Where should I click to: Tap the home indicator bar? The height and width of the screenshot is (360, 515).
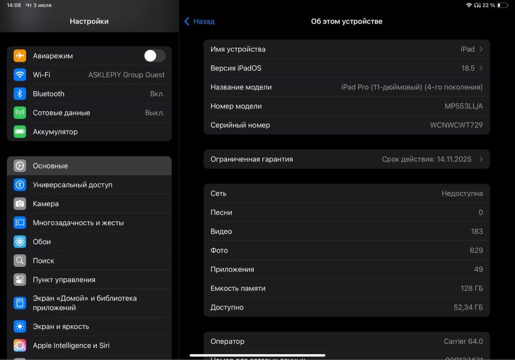(257, 355)
